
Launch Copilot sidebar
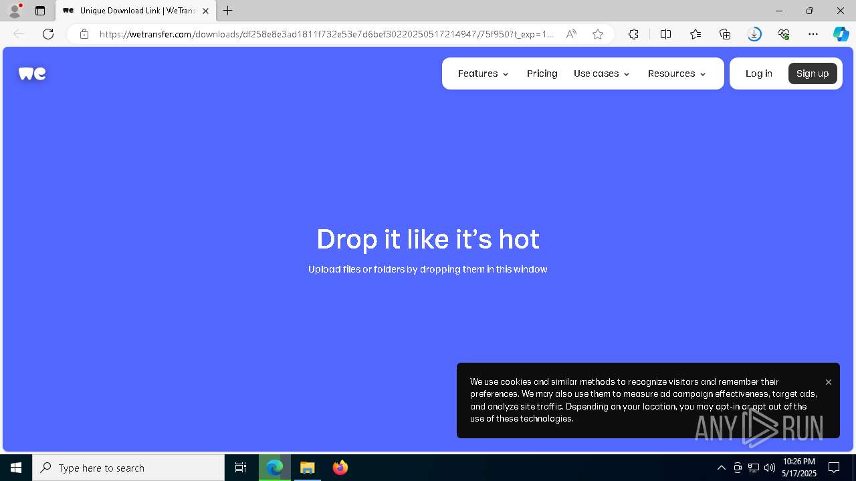(841, 34)
